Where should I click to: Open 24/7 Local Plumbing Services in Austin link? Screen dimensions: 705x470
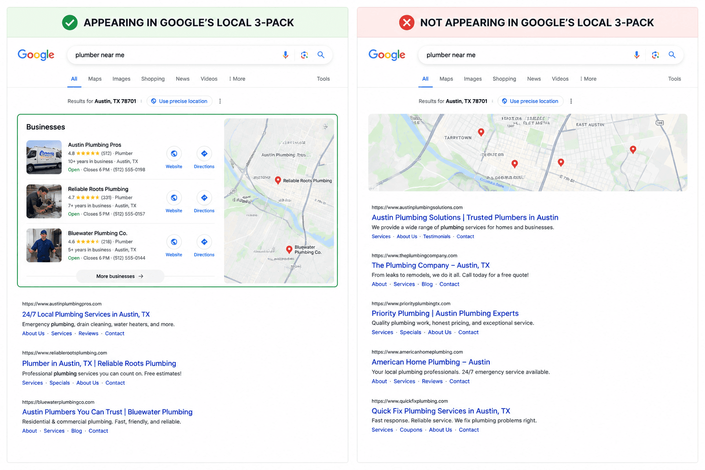(86, 314)
